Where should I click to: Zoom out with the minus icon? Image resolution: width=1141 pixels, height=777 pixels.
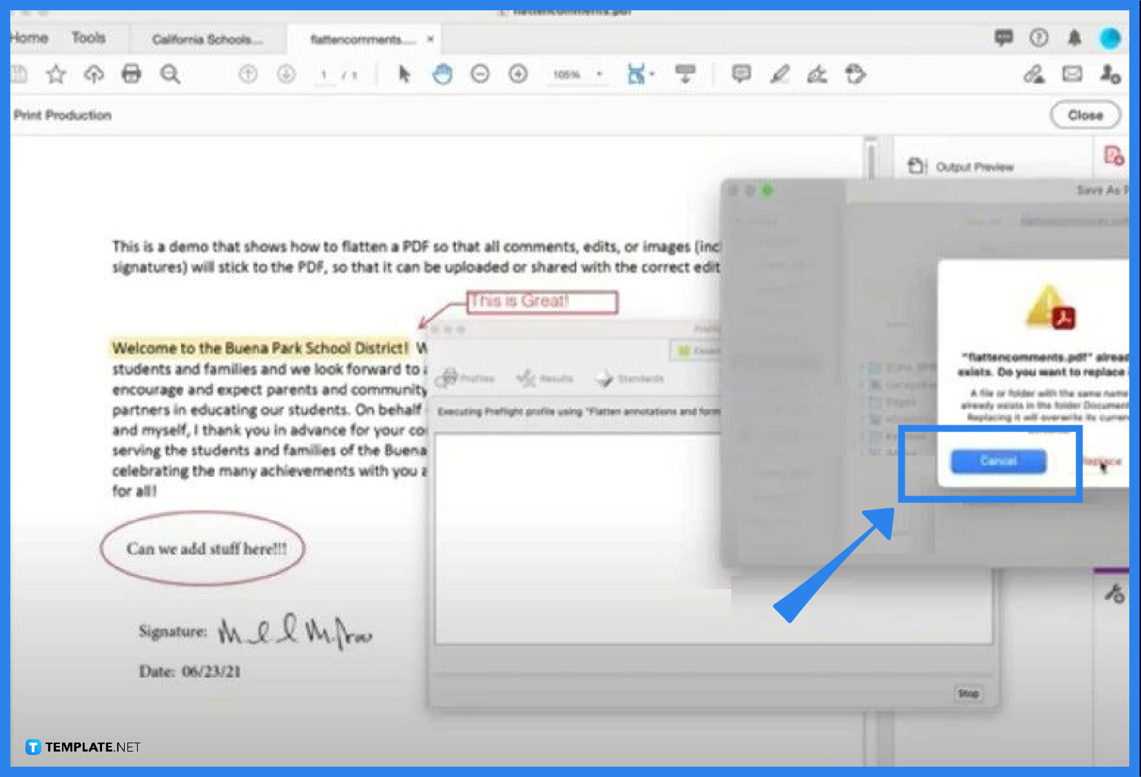pos(480,74)
